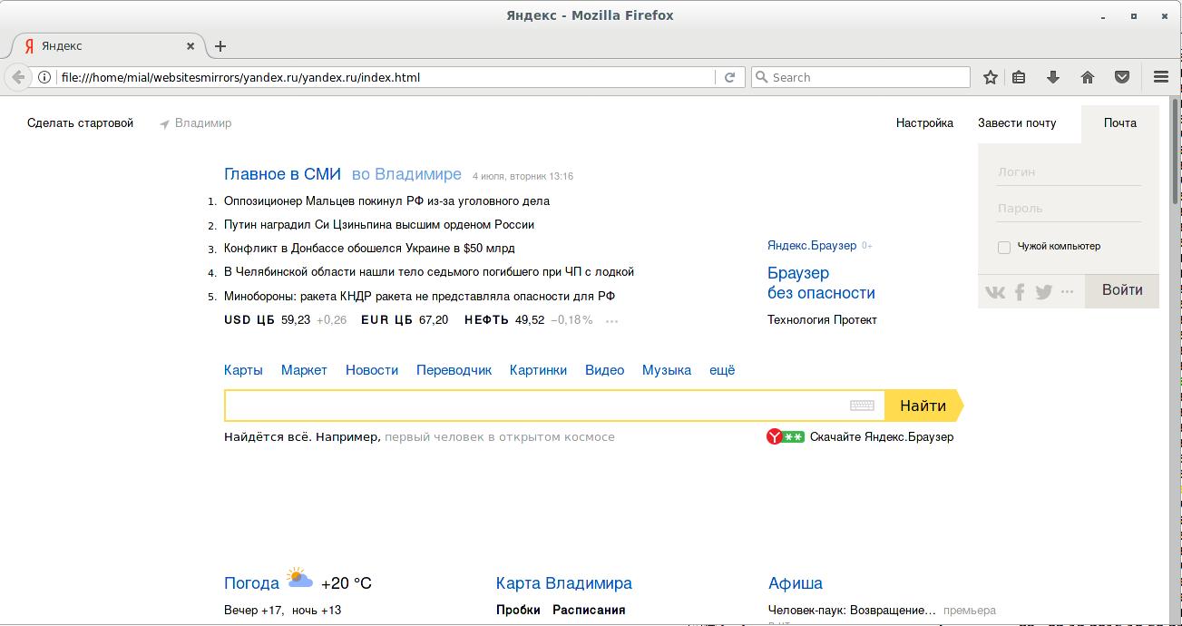Open the Firefox downloads arrow icon
The image size is (1182, 626).
coord(1053,77)
